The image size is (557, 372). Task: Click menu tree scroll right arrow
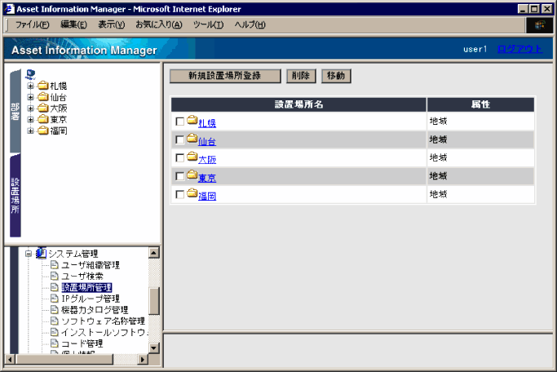click(143, 359)
